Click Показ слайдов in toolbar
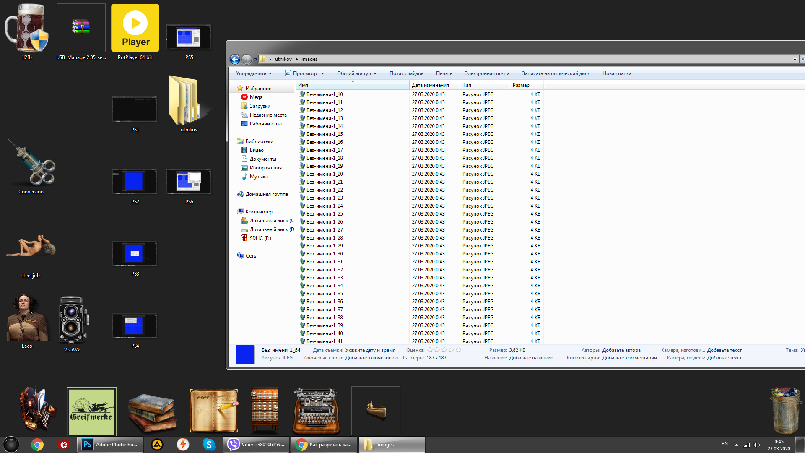The width and height of the screenshot is (805, 453). 406,73
